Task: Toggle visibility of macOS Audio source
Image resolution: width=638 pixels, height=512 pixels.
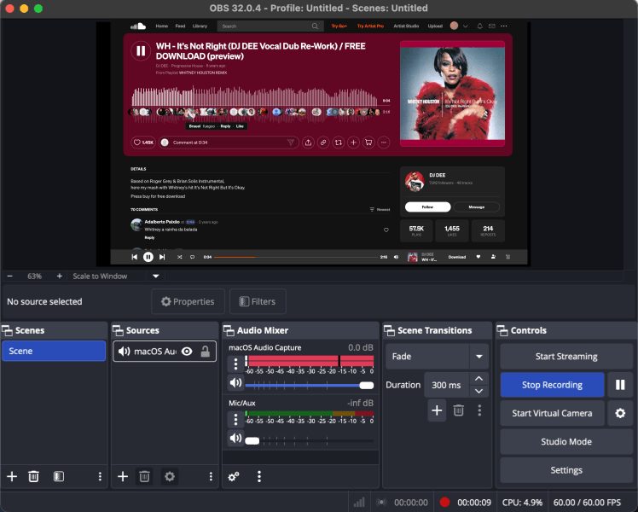Action: 187,352
